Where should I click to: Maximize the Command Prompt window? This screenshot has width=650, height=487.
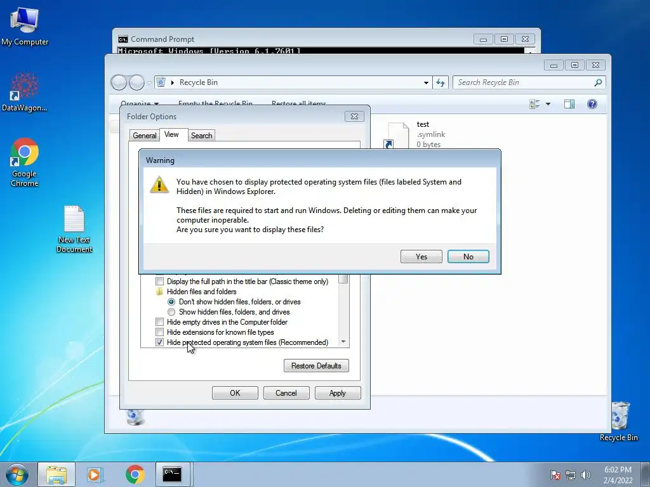pos(504,39)
